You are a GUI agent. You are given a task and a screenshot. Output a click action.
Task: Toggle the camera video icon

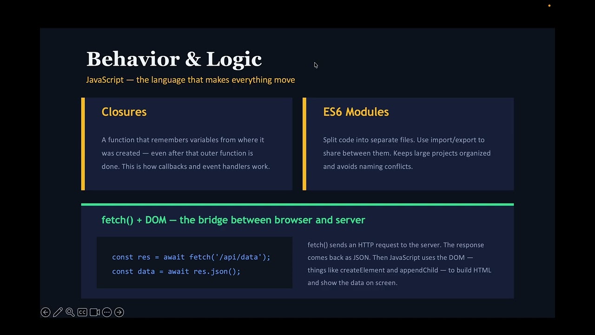click(x=94, y=312)
